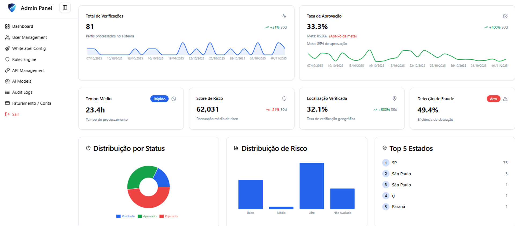Click the Rules Engine shield icon
Screen dimensions: 515x226
[x=7, y=60]
